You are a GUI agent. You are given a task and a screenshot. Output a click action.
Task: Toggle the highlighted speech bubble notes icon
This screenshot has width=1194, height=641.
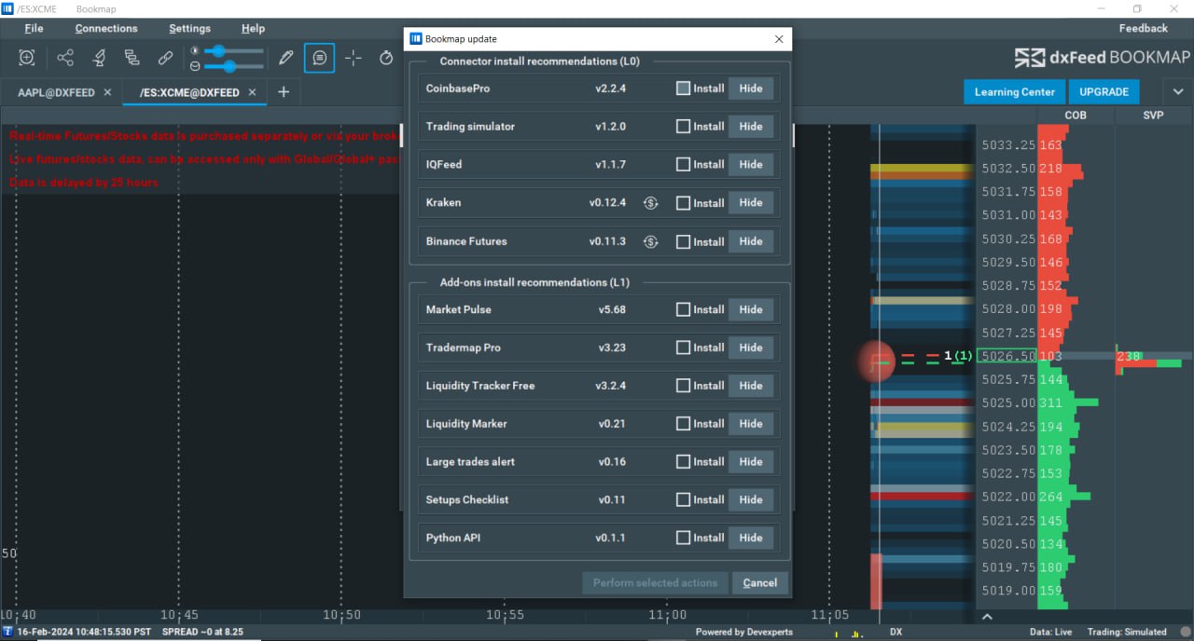[x=319, y=58]
